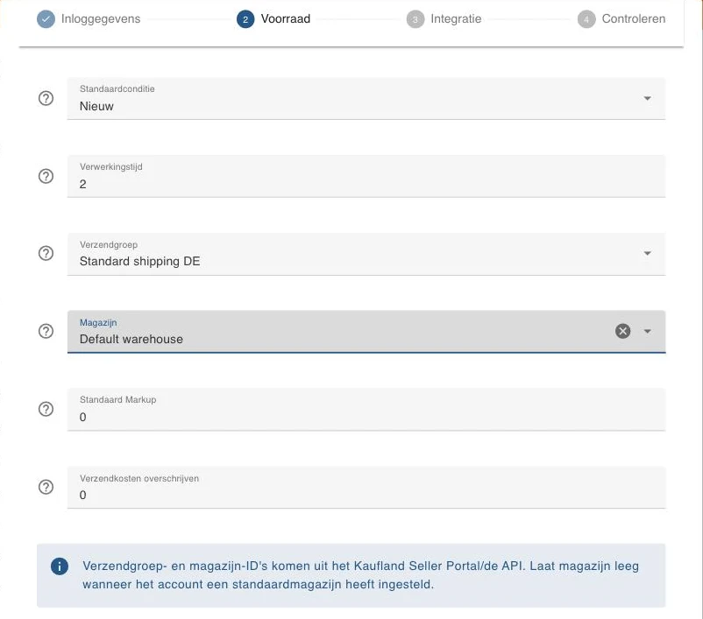Select the Voorraad step label
The image size is (703, 619).
tap(286, 18)
